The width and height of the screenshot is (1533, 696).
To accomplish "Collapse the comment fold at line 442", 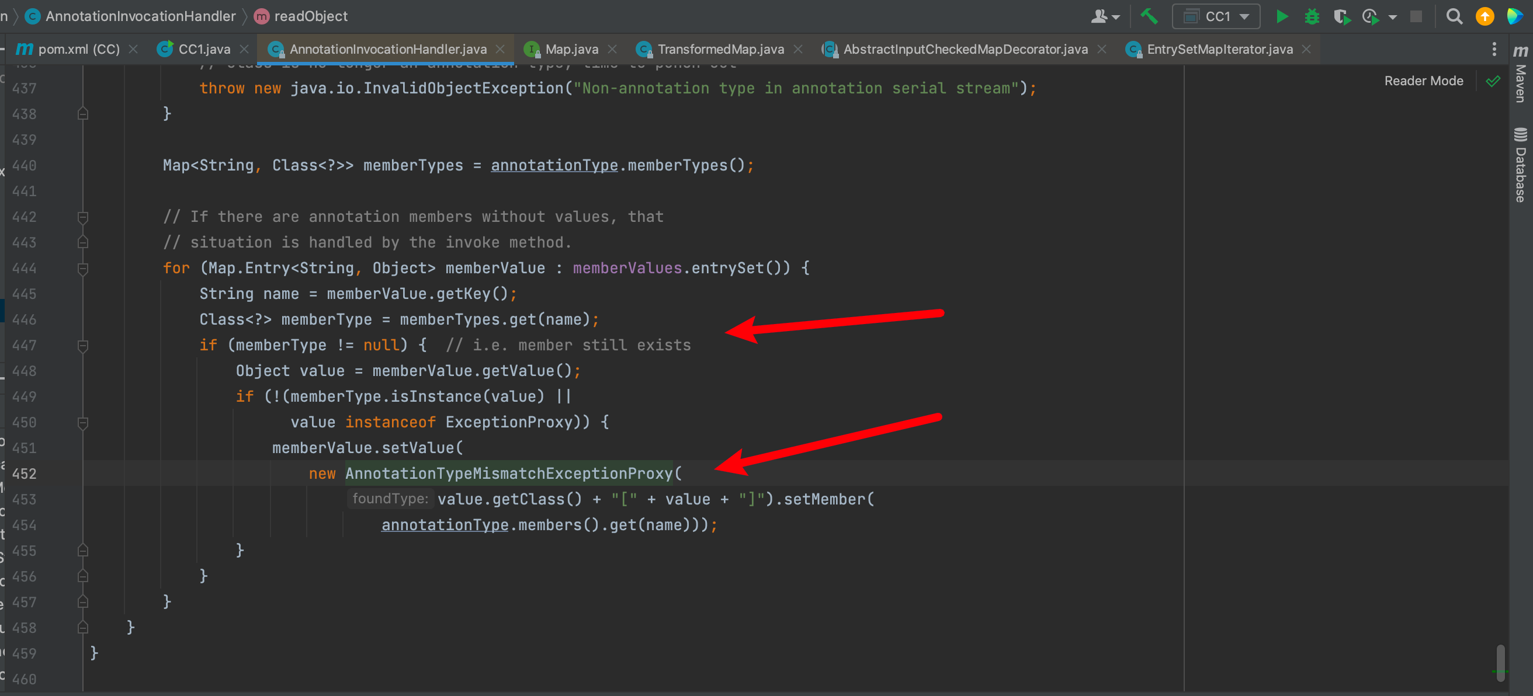I will tap(83, 217).
